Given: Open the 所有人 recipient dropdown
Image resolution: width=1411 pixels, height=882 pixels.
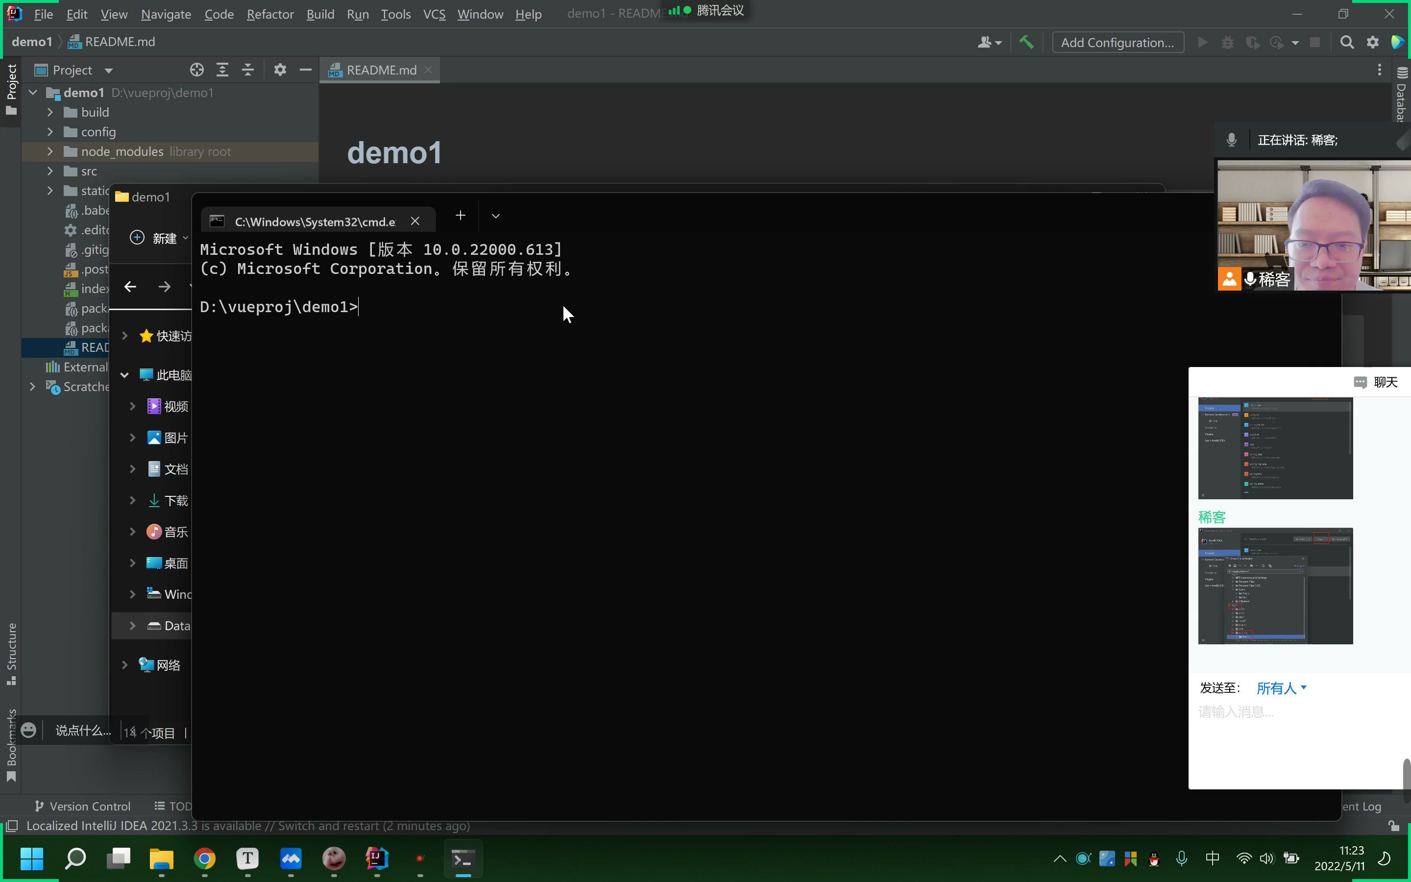Looking at the screenshot, I should 1281,688.
